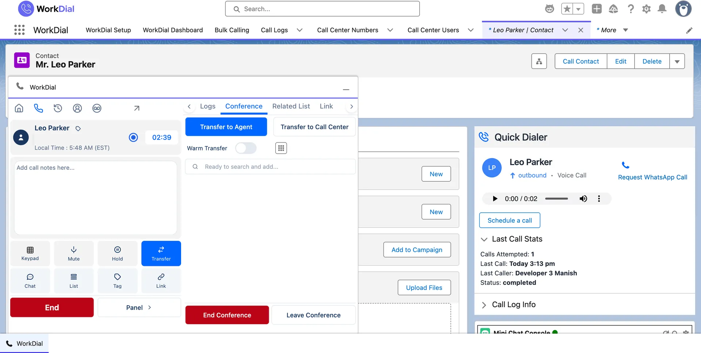End the conference call
The height and width of the screenshot is (353, 701).
coord(227,315)
